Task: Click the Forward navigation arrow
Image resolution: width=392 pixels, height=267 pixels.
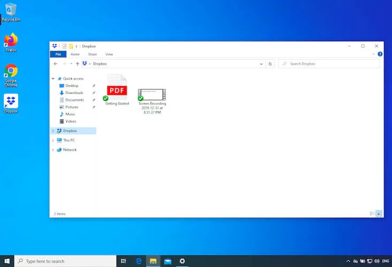Action: pyautogui.click(x=64, y=64)
